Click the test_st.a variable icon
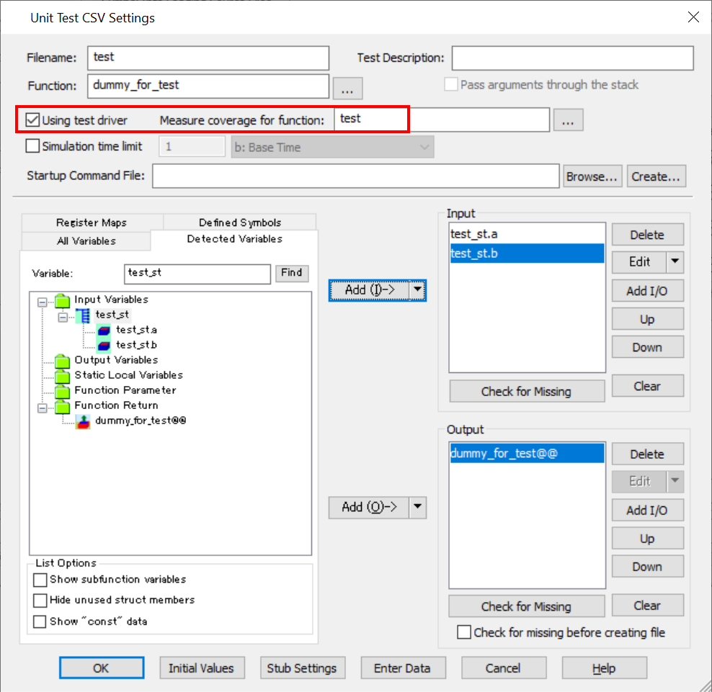Screen dimensions: 712x692 point(104,331)
